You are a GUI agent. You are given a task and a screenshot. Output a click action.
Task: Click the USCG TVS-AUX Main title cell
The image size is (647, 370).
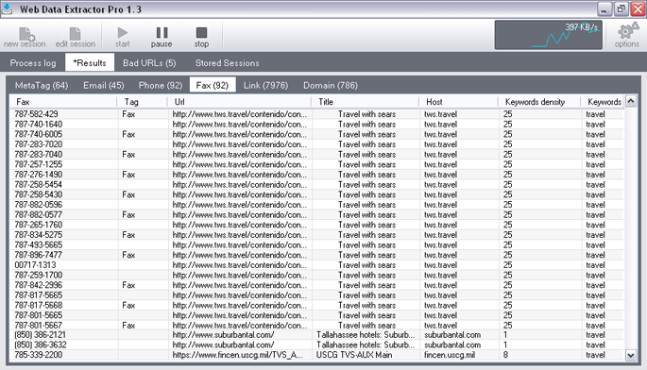point(354,355)
